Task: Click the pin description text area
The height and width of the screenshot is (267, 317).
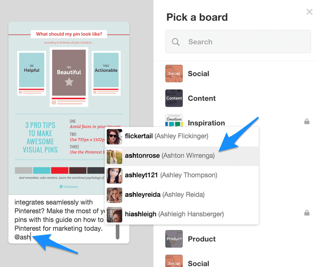Action: (x=58, y=218)
